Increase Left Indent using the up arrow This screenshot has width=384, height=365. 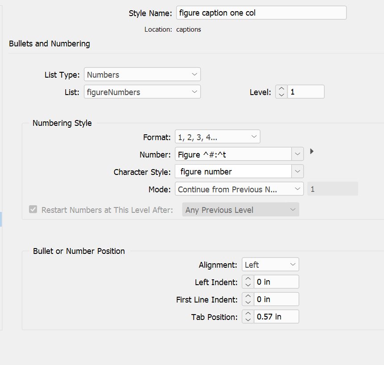(248, 279)
